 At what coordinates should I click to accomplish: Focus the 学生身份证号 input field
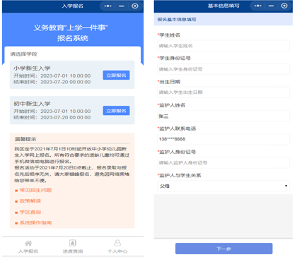click(223, 69)
